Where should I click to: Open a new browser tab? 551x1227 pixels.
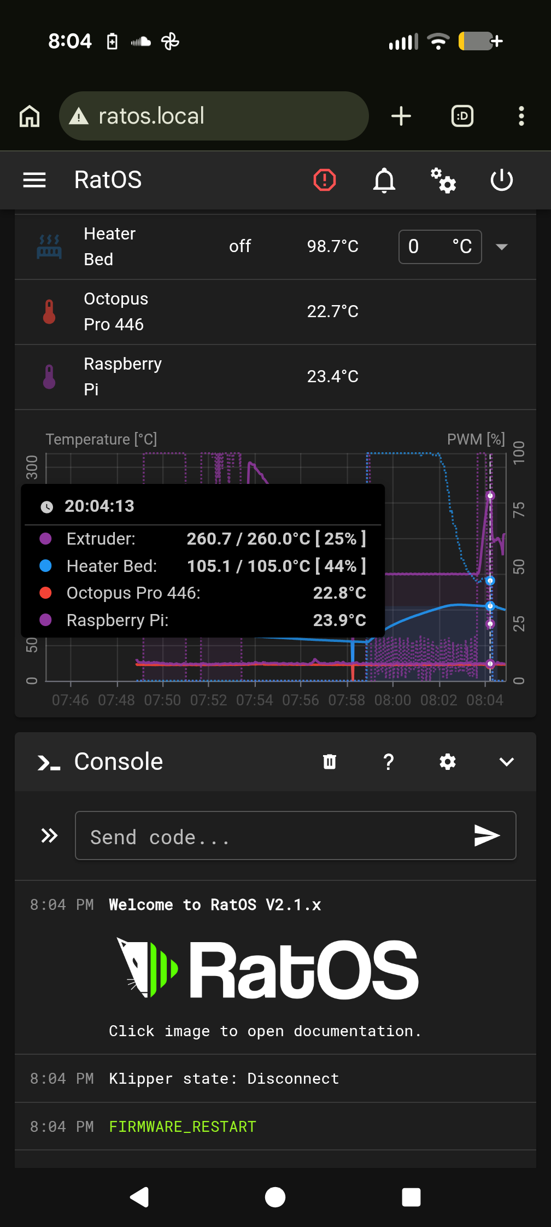tap(402, 115)
